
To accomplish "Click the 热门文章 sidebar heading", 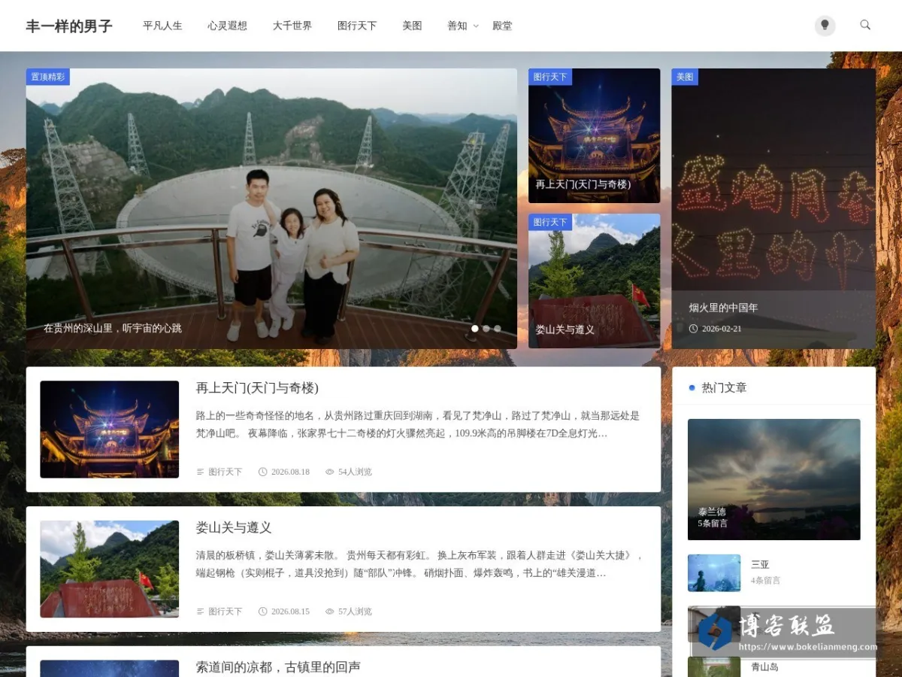I will [724, 387].
